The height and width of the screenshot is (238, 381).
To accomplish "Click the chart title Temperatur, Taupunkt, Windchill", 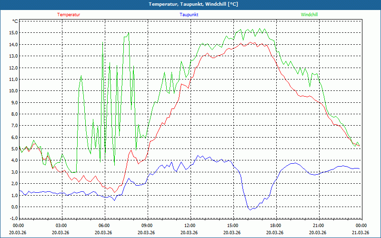I will pos(190,4).
